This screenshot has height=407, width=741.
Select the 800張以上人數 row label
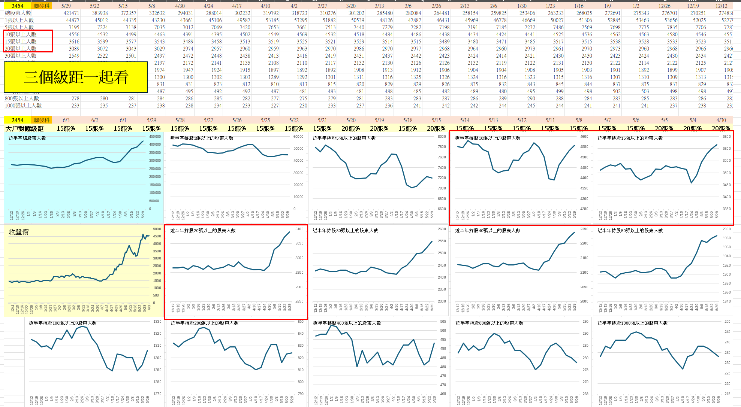tap(22, 98)
